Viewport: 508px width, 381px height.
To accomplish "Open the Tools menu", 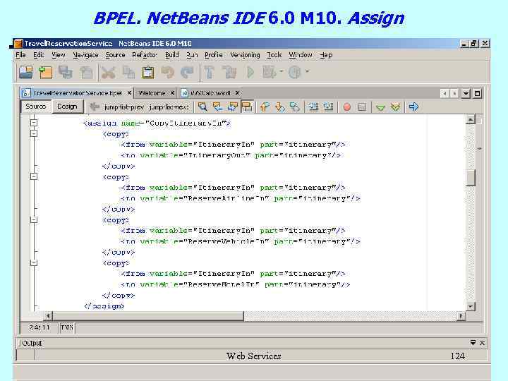I will (x=274, y=55).
